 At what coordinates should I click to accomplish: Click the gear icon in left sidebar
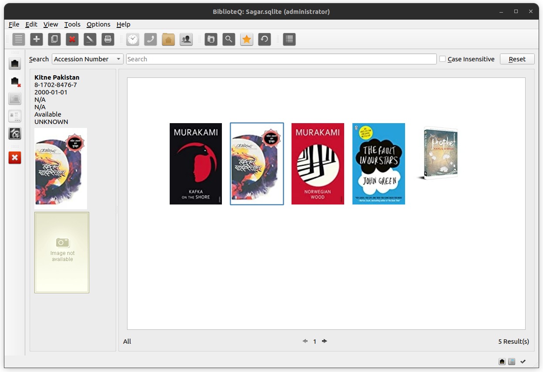click(15, 134)
